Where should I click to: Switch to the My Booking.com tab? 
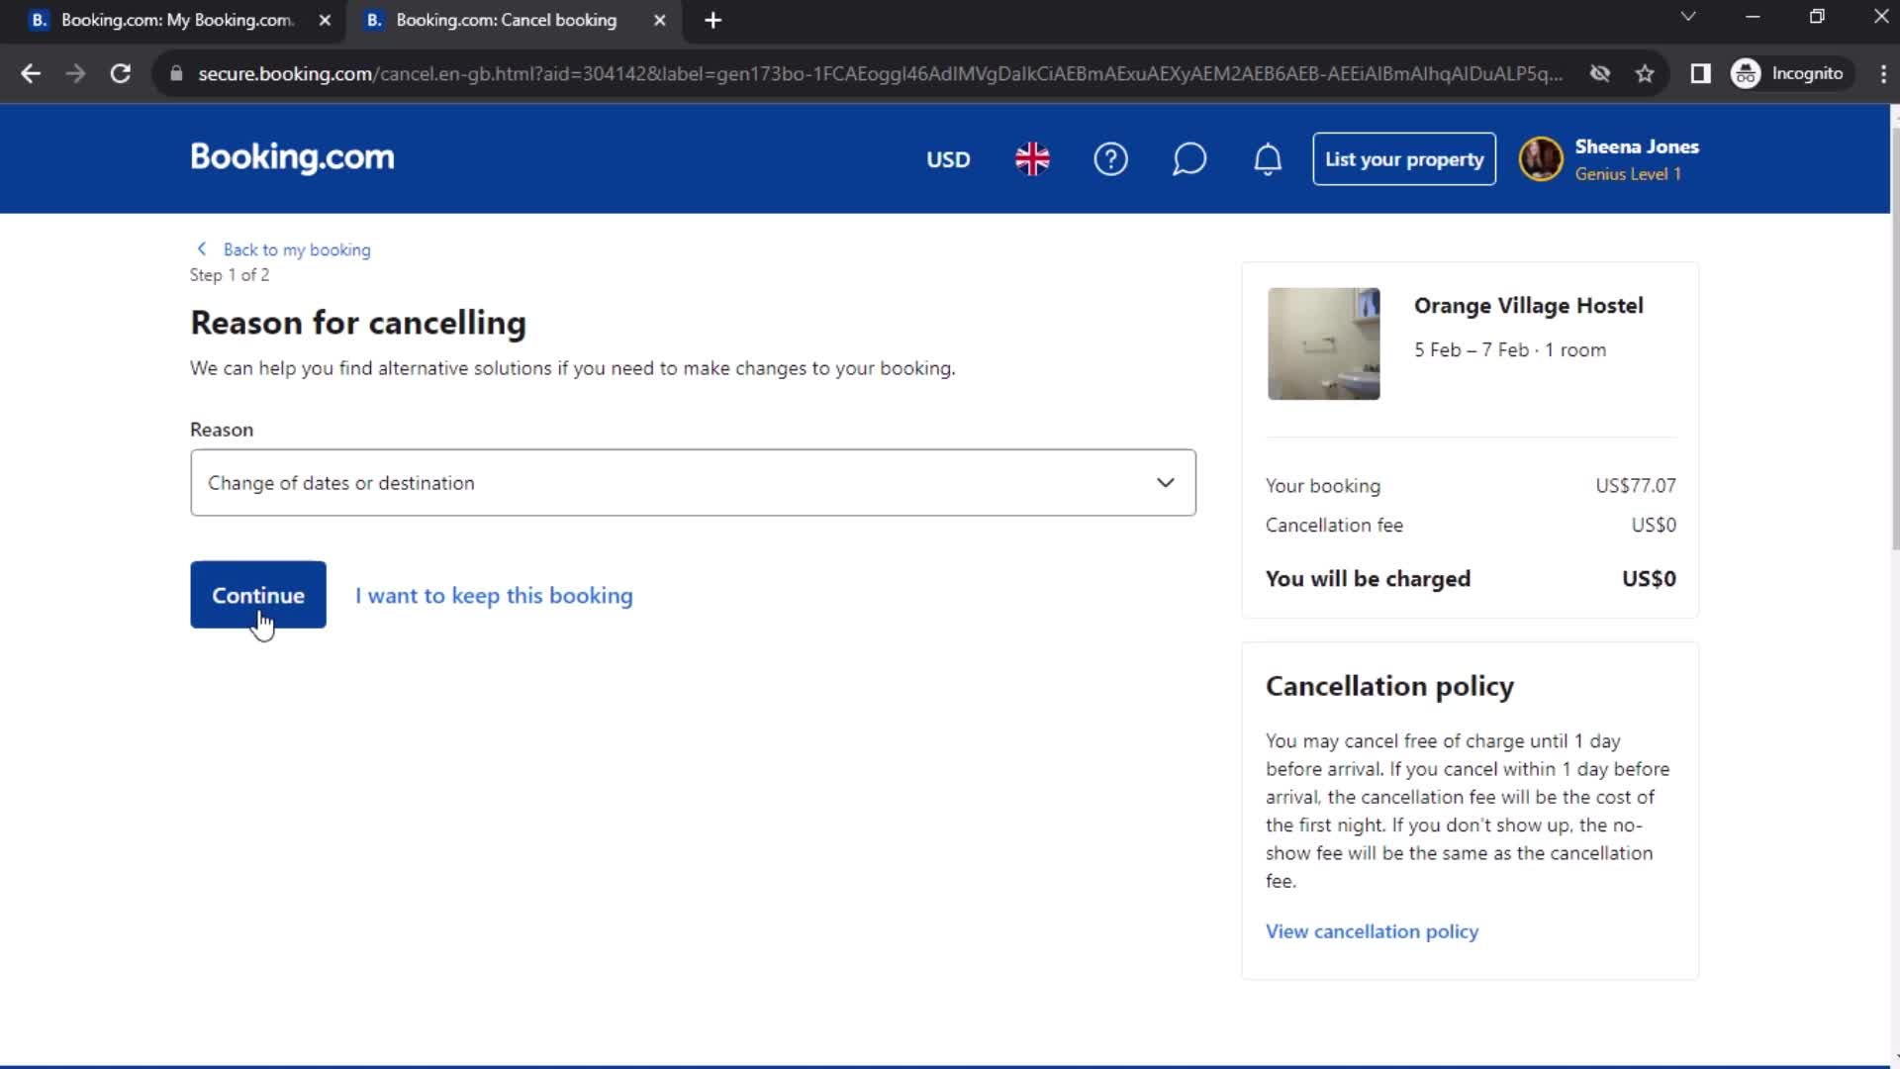pos(176,20)
